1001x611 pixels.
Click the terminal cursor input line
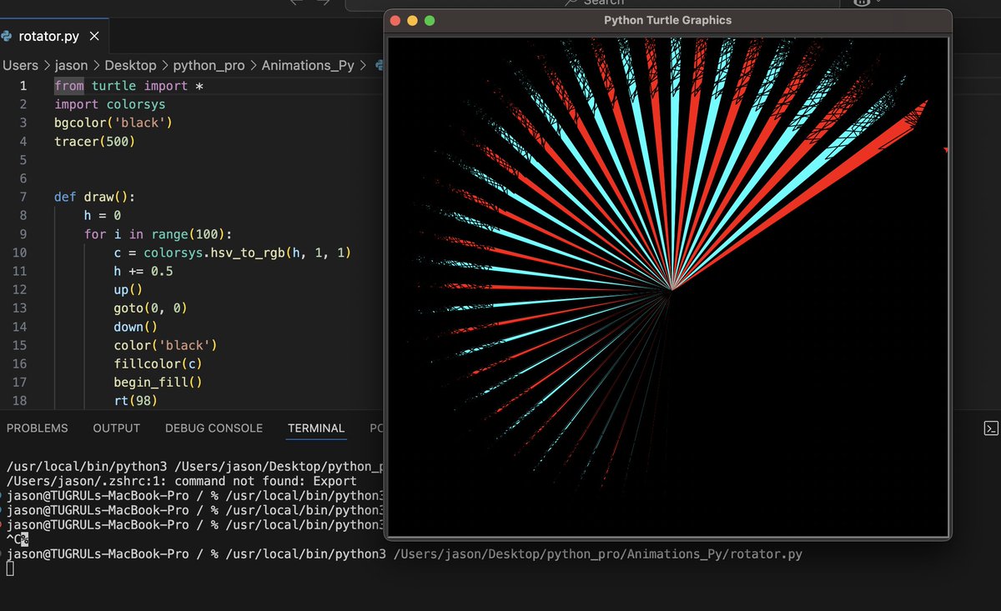[10, 568]
